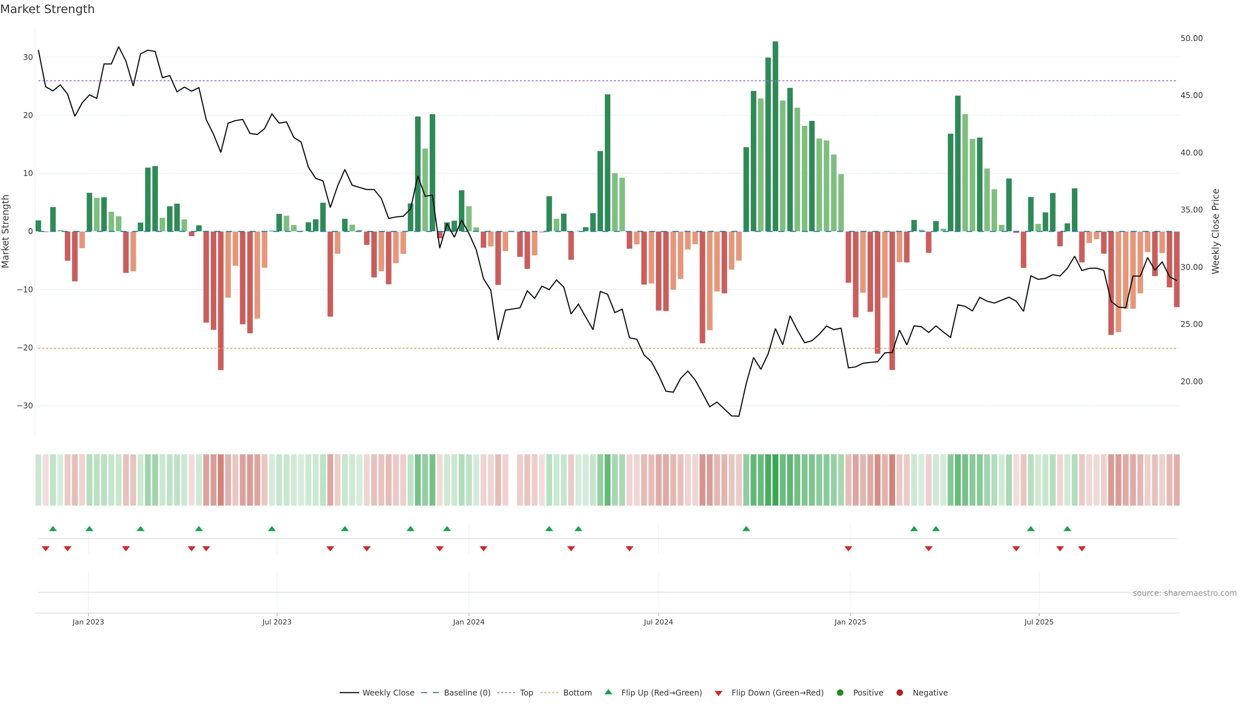Click the flip-down triangle at Jan 2025
This screenshot has width=1253, height=704.
coord(848,549)
